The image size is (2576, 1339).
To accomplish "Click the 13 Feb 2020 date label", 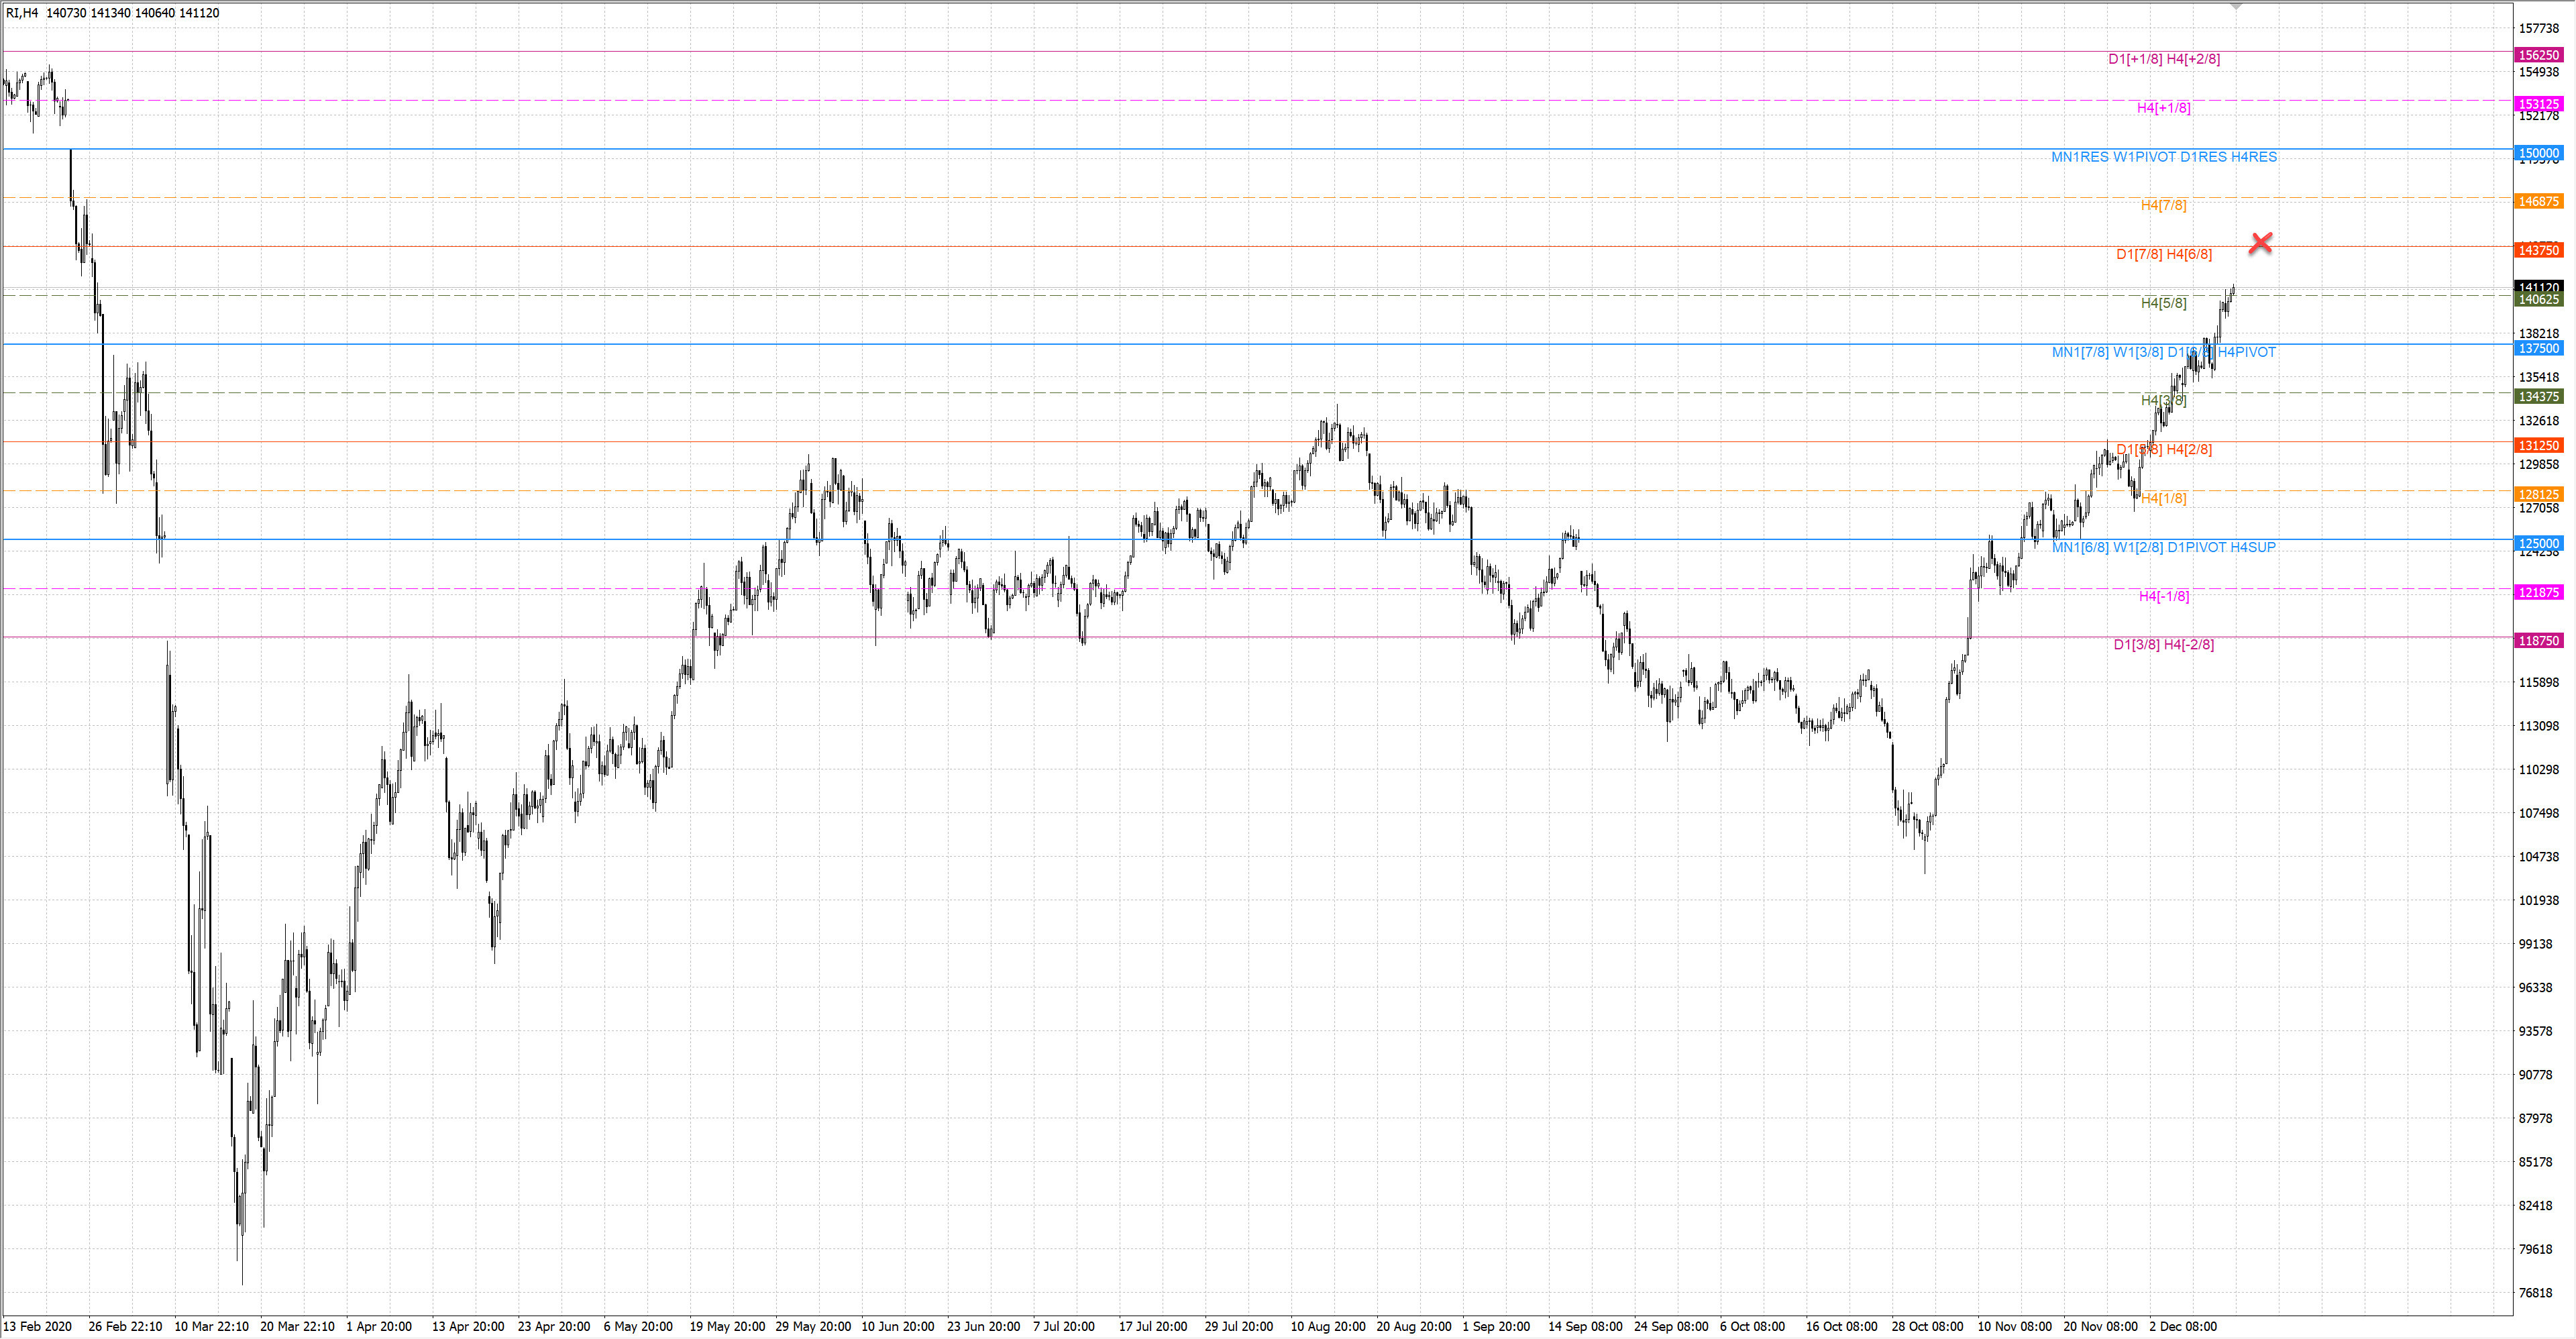I will point(38,1326).
